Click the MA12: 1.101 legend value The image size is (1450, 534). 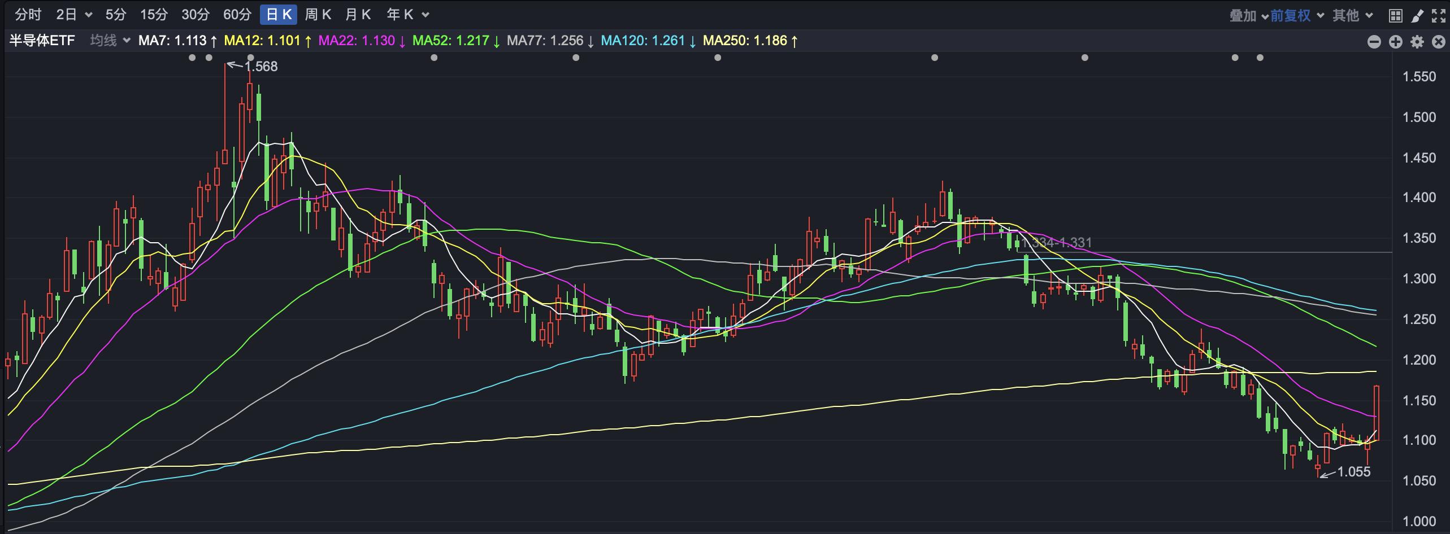pyautogui.click(x=268, y=41)
